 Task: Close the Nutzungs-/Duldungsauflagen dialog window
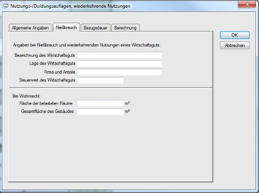point(247,4)
